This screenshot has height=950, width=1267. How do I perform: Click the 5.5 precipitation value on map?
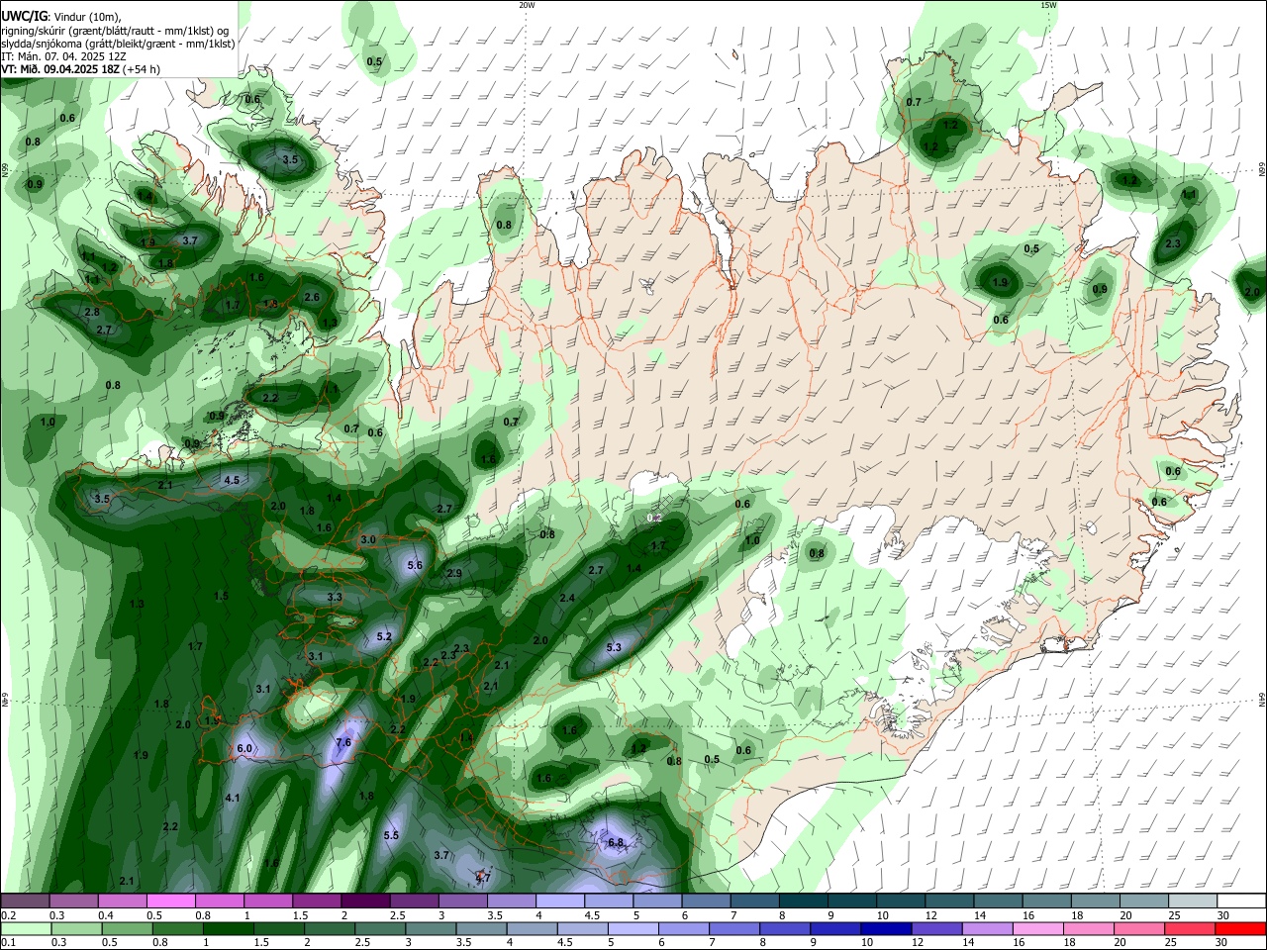pos(391,835)
